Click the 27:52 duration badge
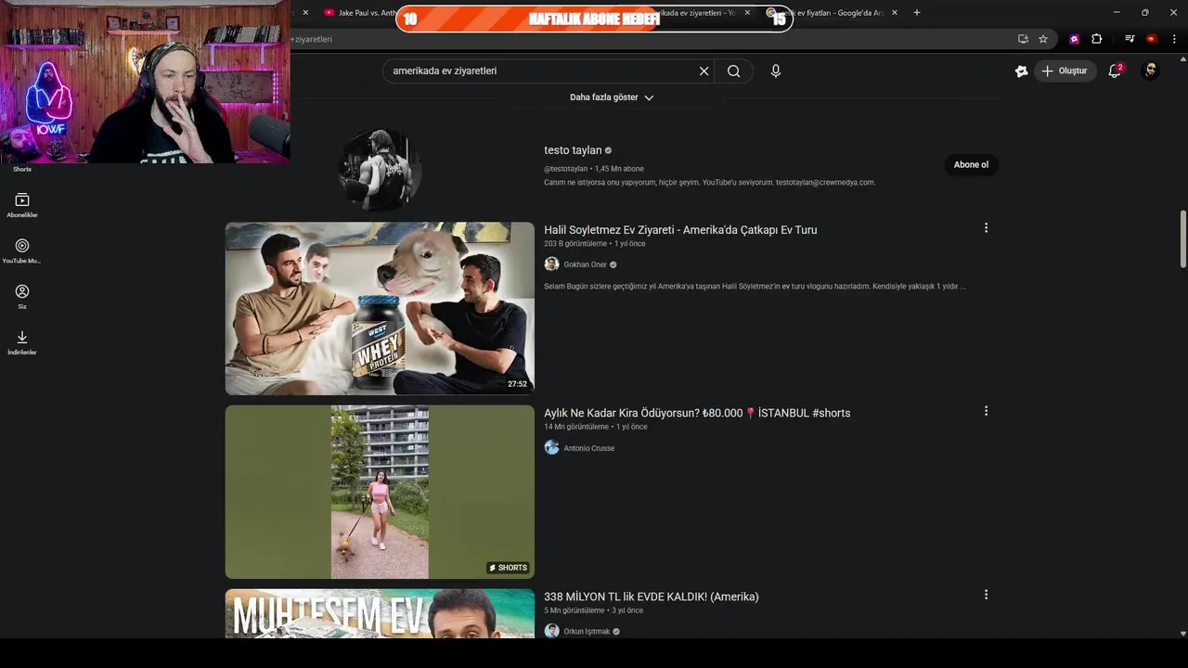1188x668 pixels. [x=517, y=384]
